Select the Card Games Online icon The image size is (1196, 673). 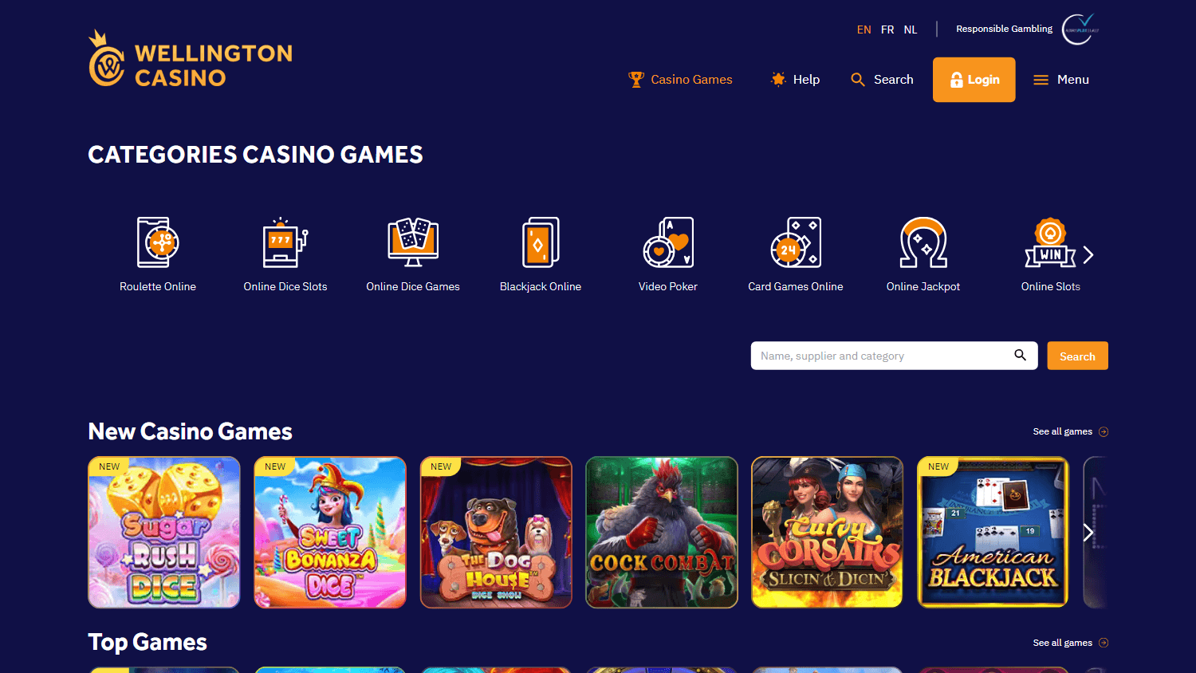point(796,242)
